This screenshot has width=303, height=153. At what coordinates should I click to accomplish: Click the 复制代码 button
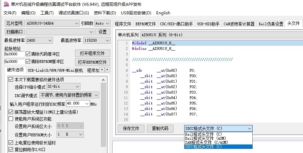[x=160, y=128]
